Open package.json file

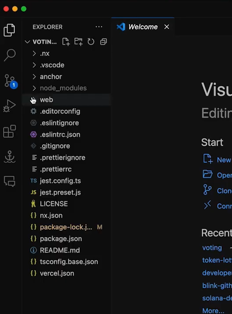66,239
